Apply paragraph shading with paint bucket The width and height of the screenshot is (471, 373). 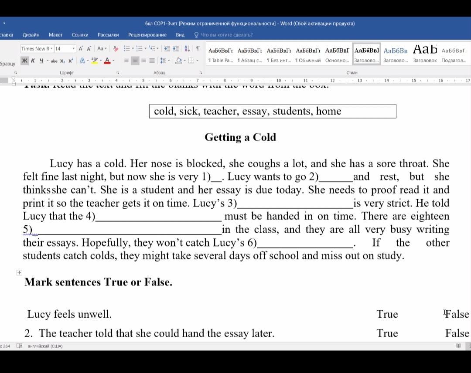[x=179, y=61]
